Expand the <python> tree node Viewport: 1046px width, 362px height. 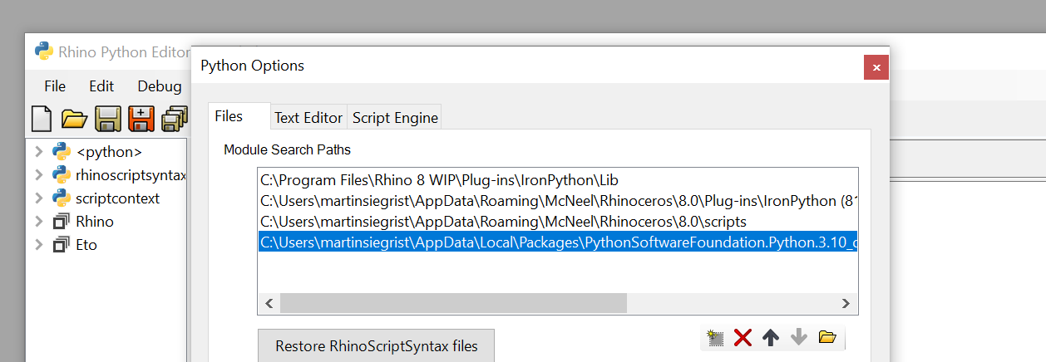38,152
